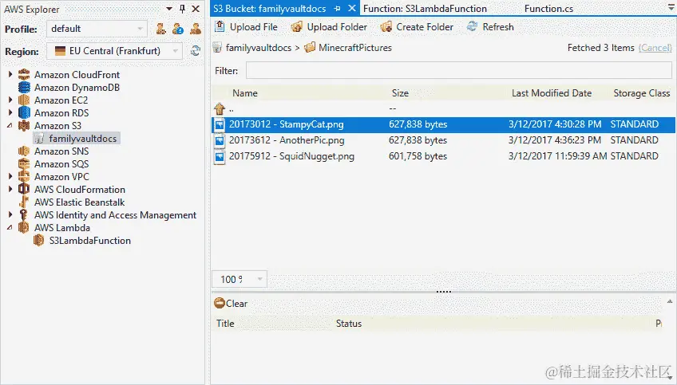Click the edit account profile icon
The height and width of the screenshot is (385, 677).
tap(178, 29)
